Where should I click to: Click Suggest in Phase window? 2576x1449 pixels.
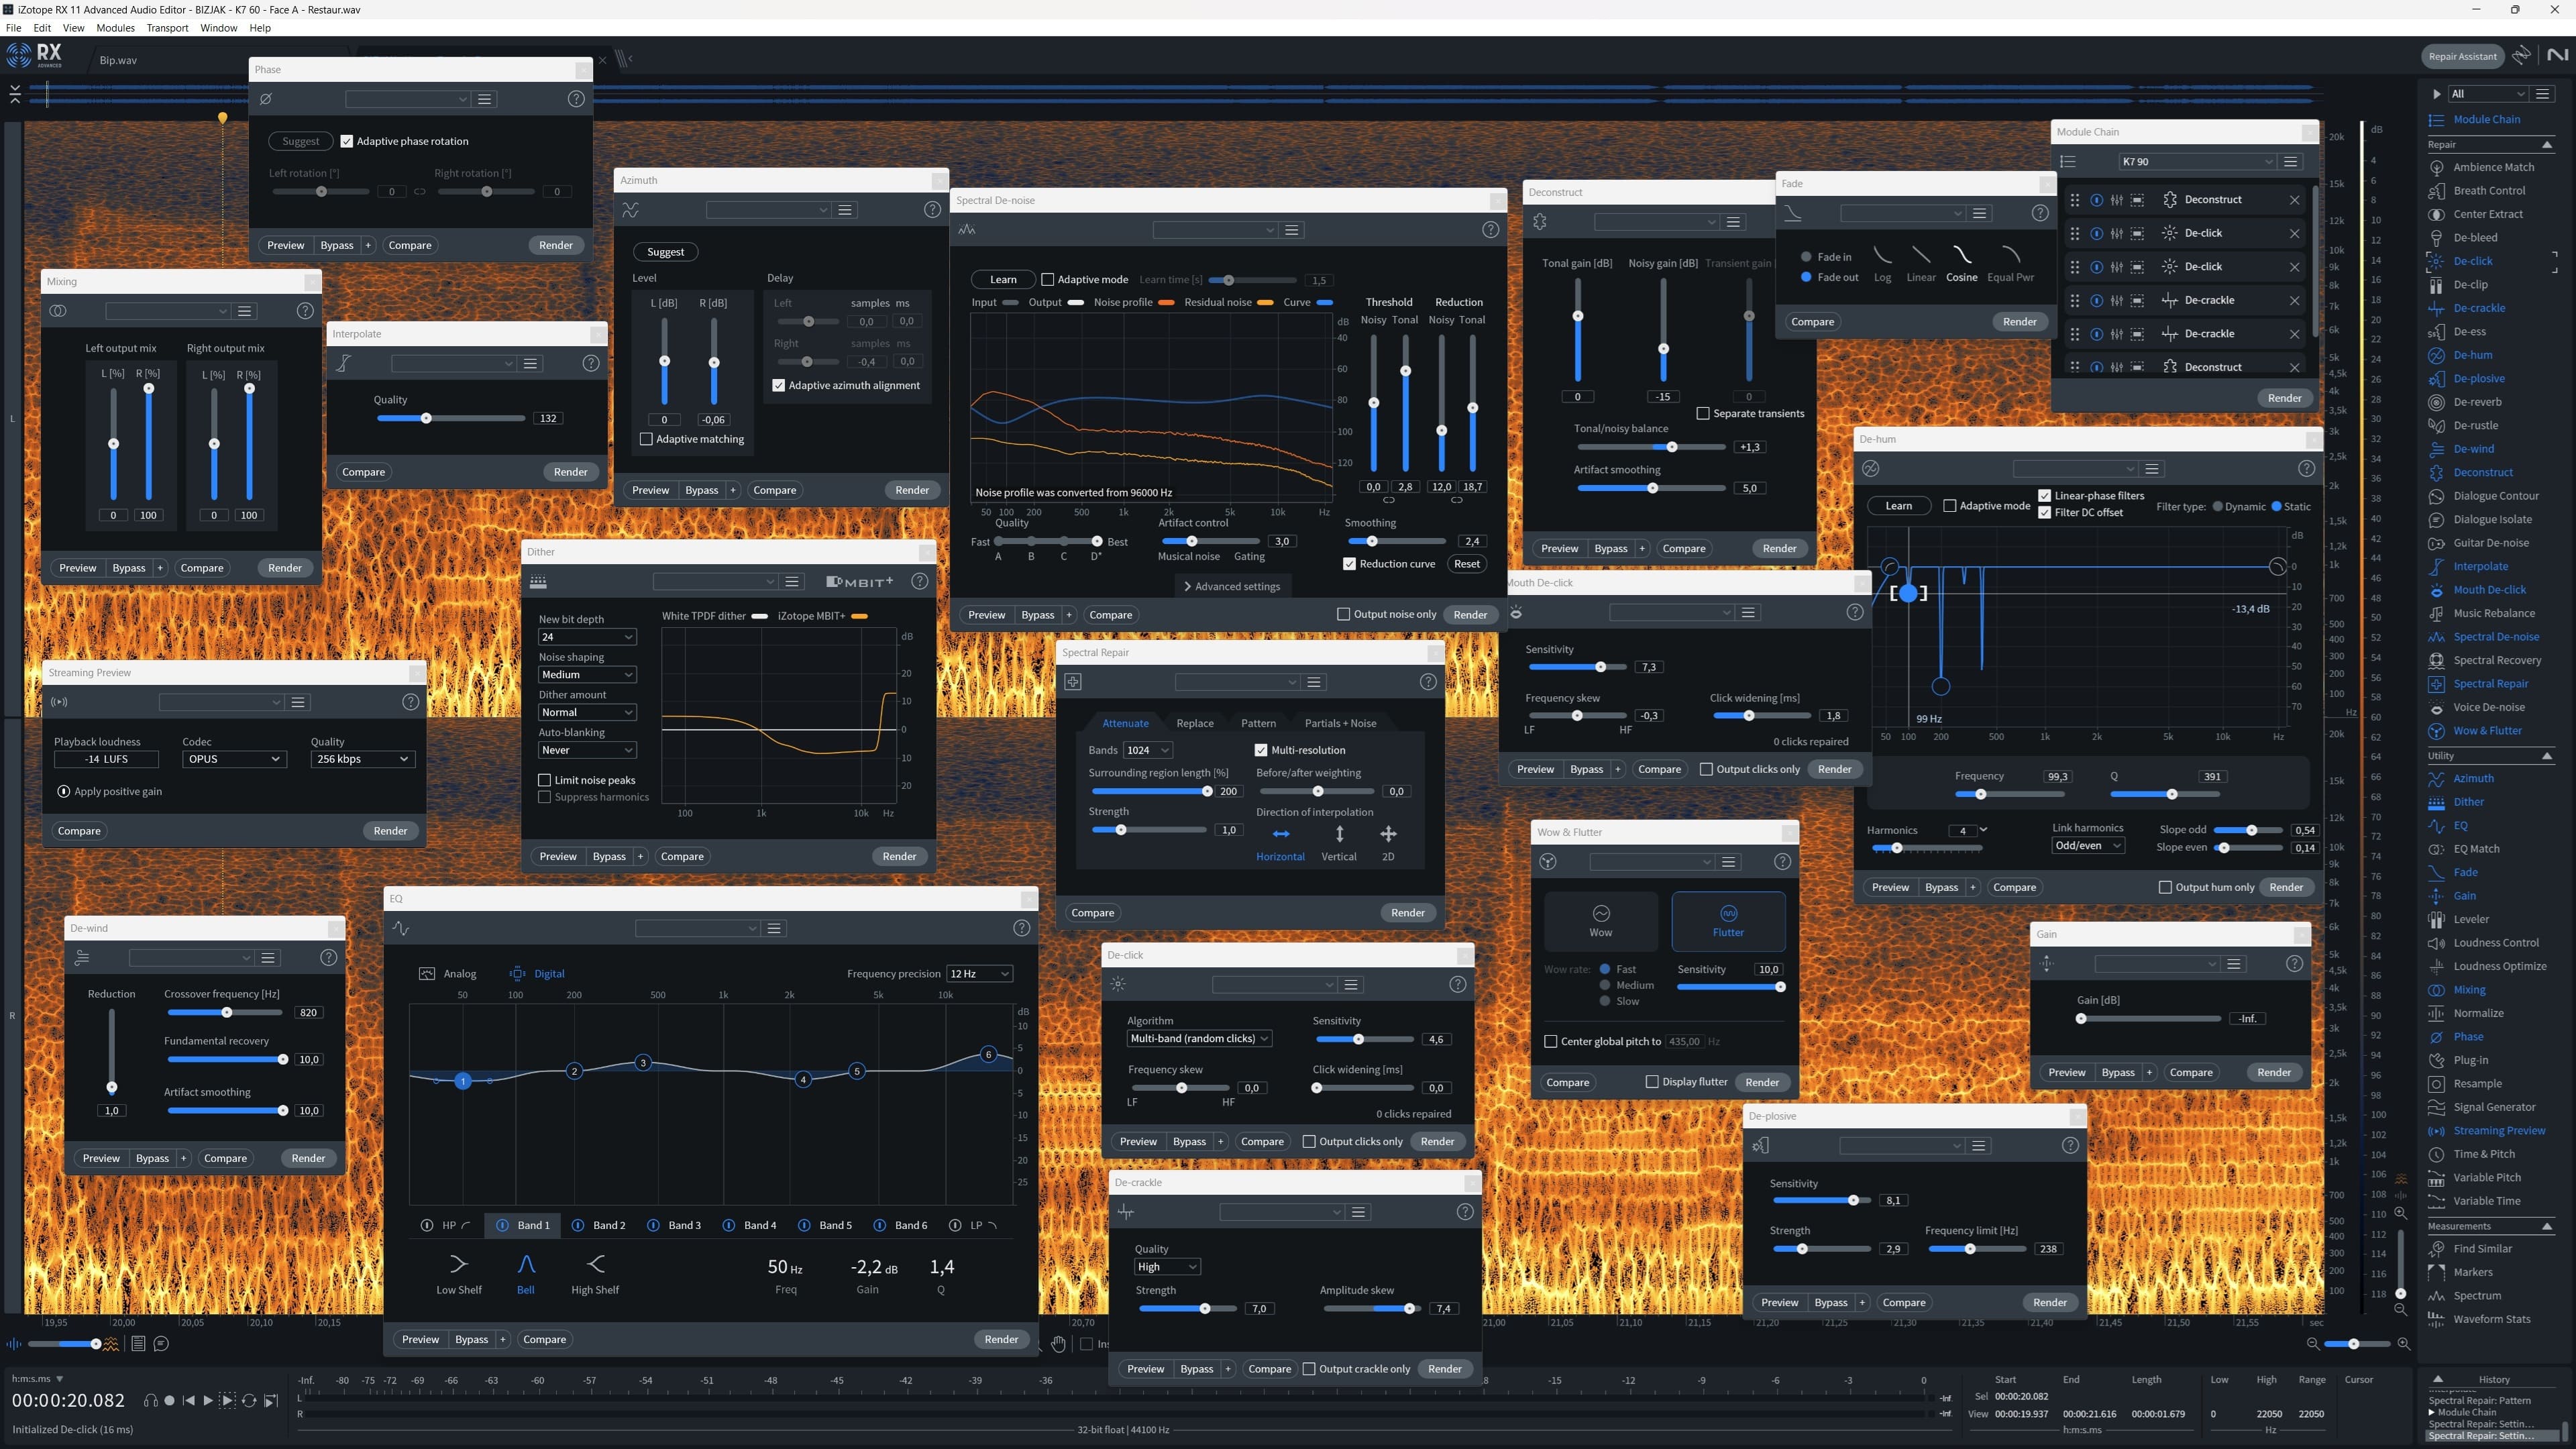click(x=301, y=141)
